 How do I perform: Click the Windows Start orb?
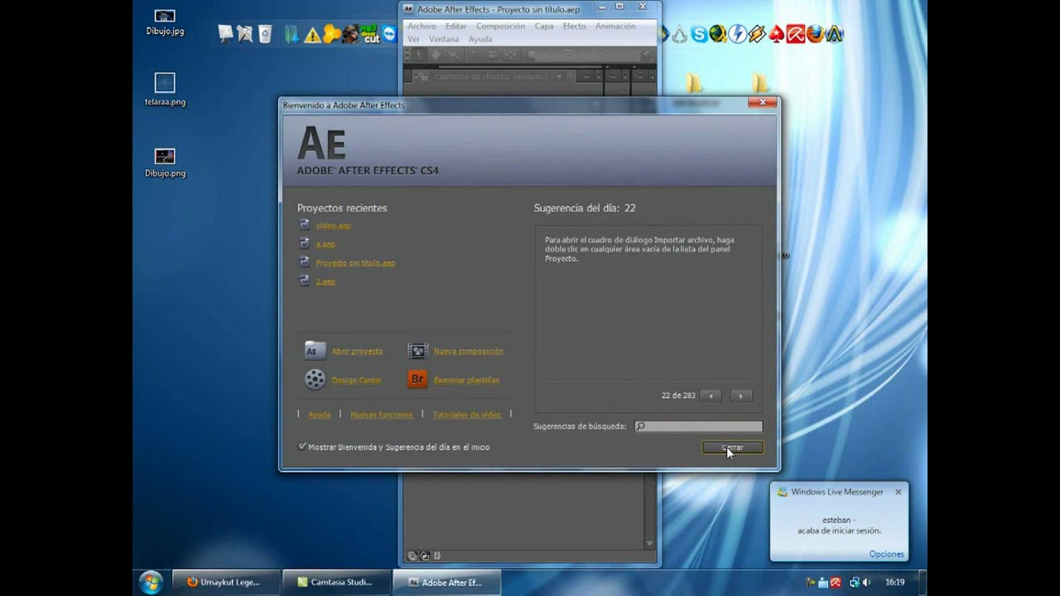(x=151, y=582)
